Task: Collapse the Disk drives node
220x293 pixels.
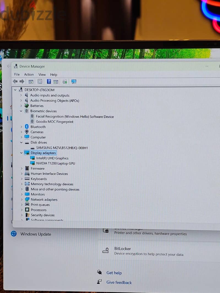Action: (x=21, y=142)
